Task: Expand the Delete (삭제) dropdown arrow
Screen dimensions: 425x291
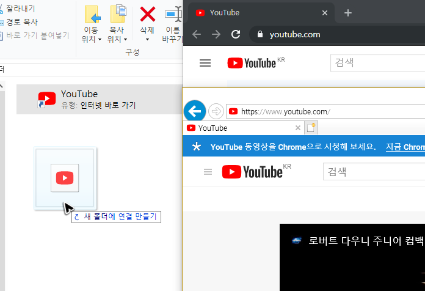Action: coord(147,40)
